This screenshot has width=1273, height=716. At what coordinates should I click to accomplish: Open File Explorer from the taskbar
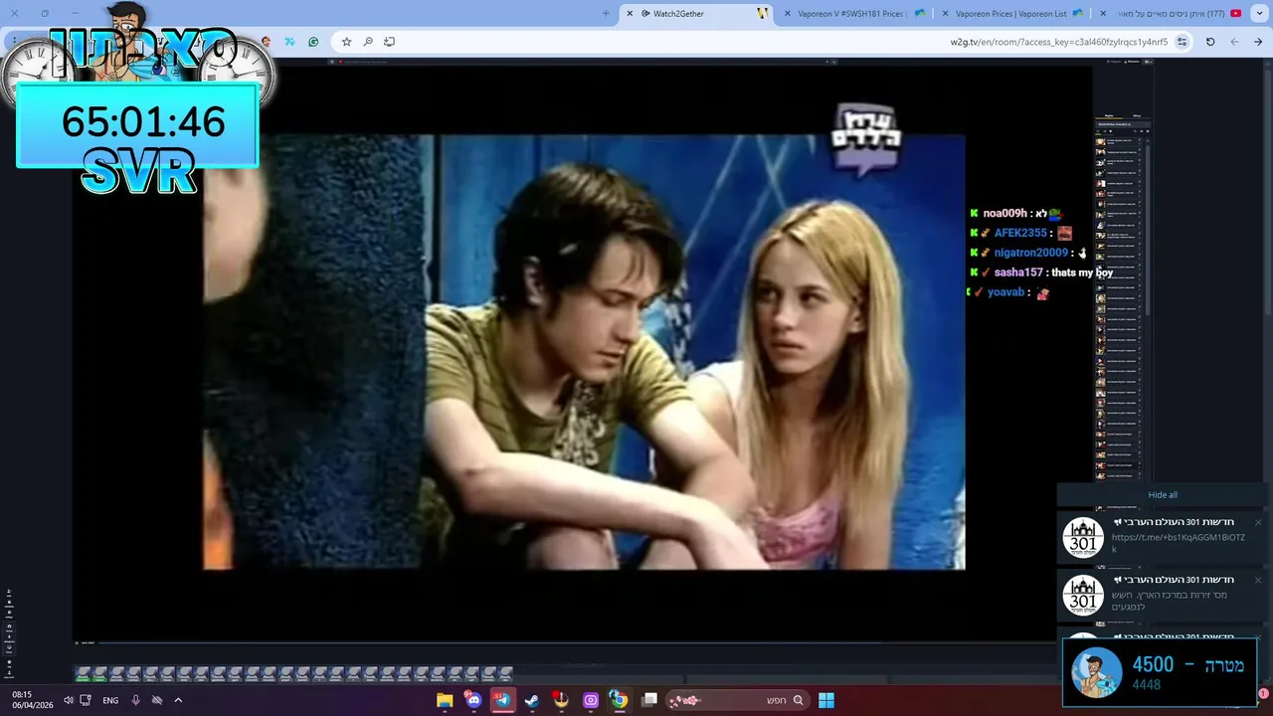[x=445, y=700]
